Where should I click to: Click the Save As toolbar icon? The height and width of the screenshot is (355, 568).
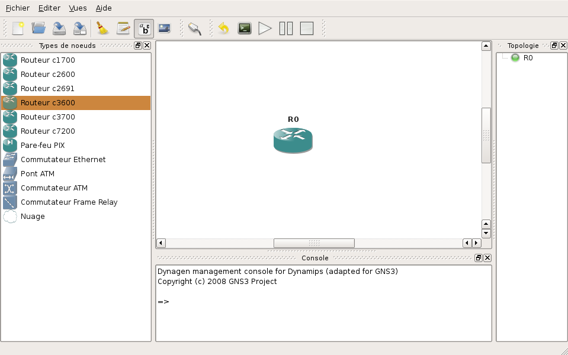click(80, 28)
